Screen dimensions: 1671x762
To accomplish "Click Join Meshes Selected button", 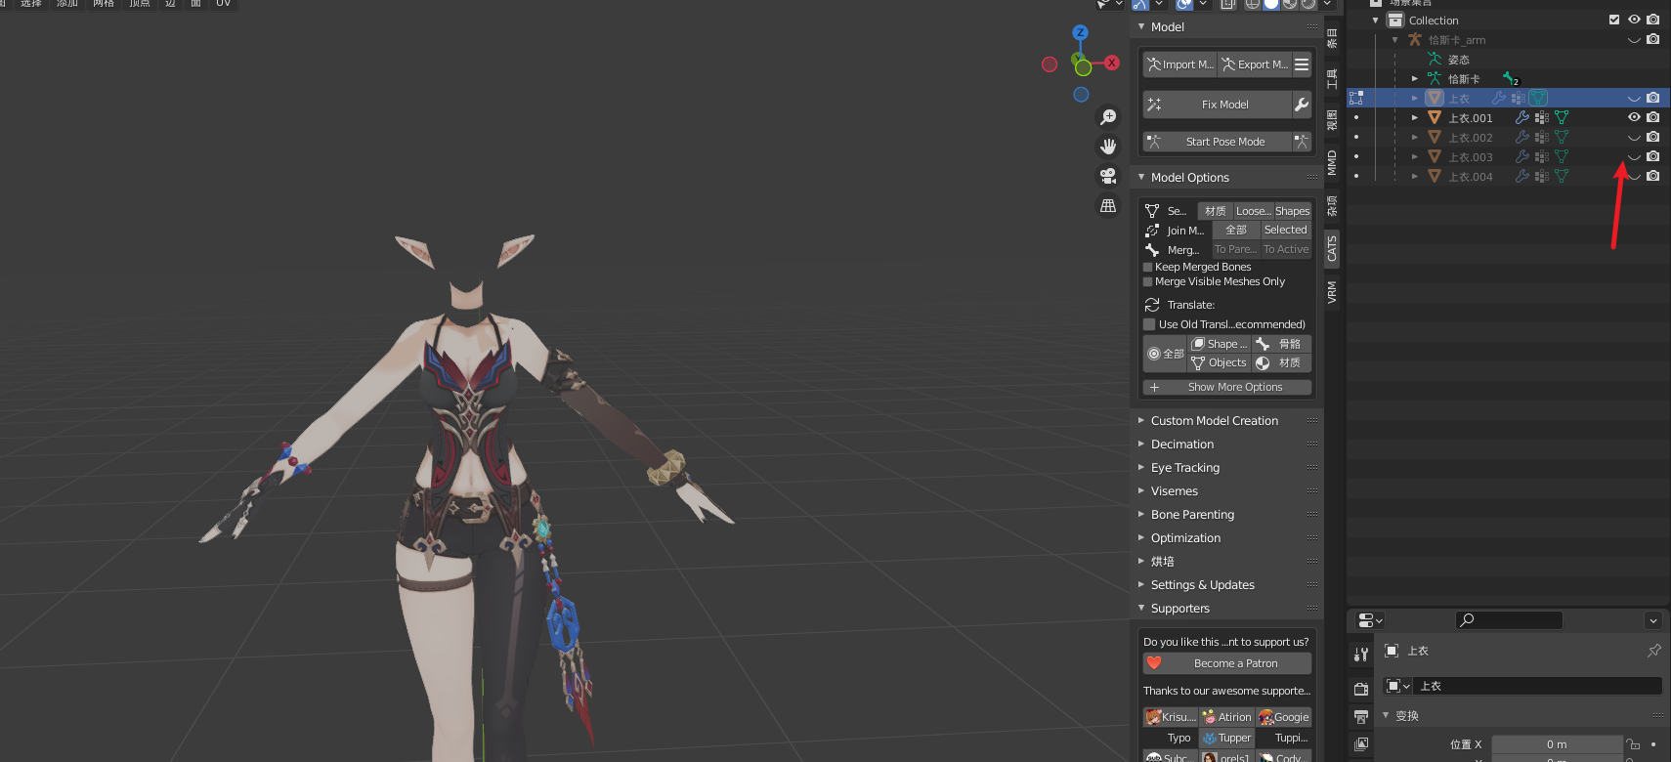I will (x=1286, y=230).
